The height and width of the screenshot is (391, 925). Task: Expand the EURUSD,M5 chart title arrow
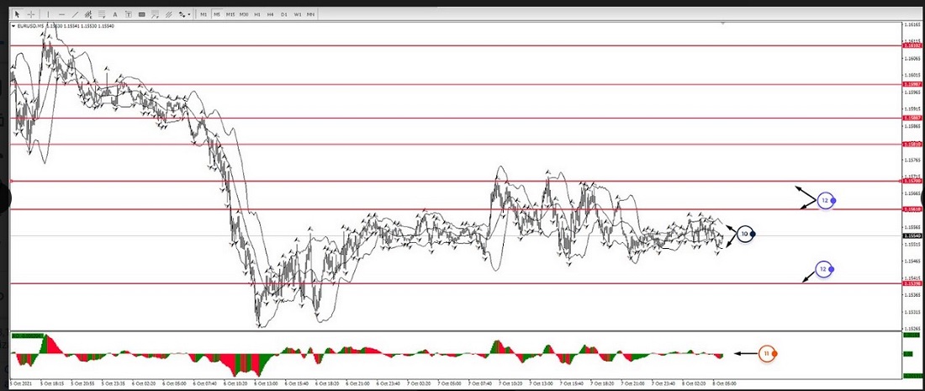13,26
